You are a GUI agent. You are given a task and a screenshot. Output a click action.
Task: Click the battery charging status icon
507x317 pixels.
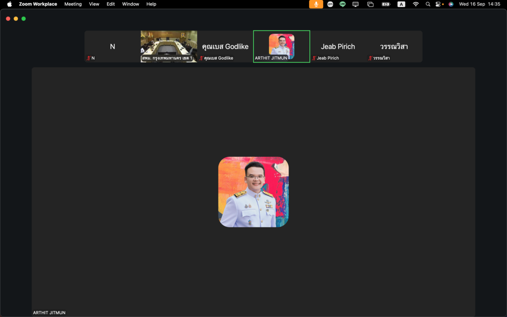[386, 4]
